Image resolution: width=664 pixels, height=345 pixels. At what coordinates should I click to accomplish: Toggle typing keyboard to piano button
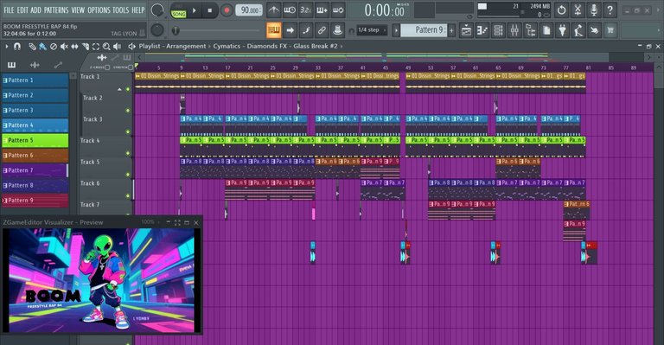273,30
